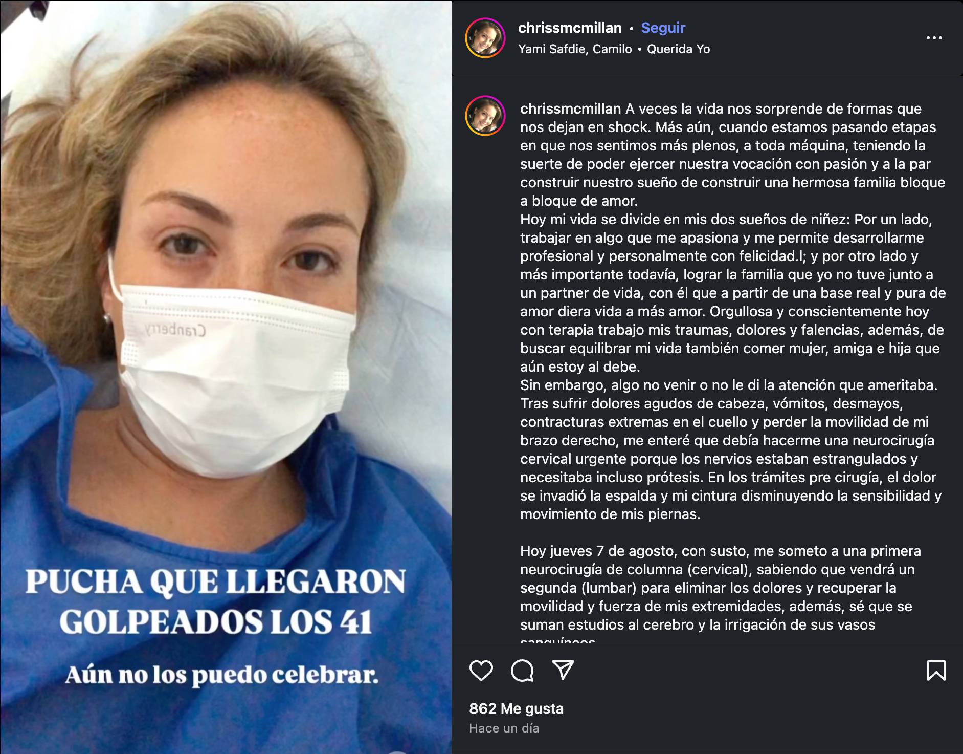This screenshot has width=963, height=754.
Task: Click the Aún no los puedo celebrar subtitle
Action: click(221, 676)
